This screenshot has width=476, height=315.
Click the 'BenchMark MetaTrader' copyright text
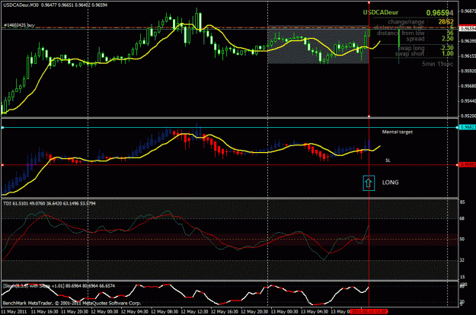tap(72, 303)
